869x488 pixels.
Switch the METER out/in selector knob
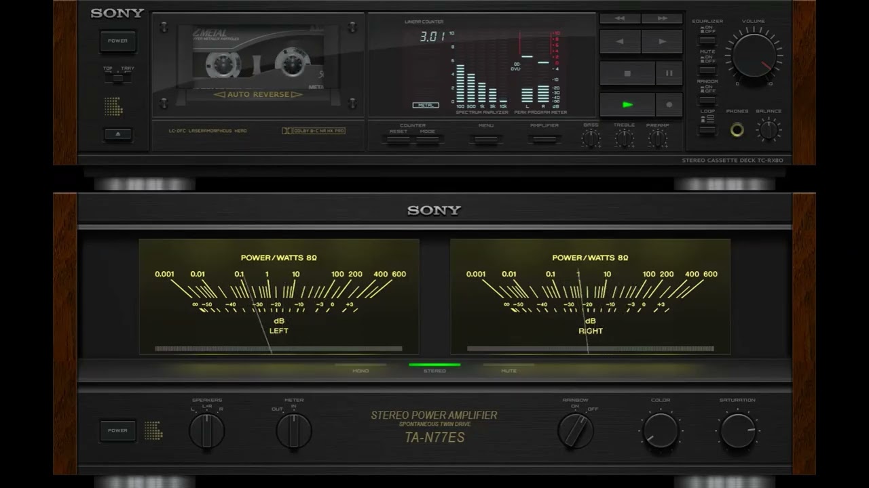click(294, 430)
